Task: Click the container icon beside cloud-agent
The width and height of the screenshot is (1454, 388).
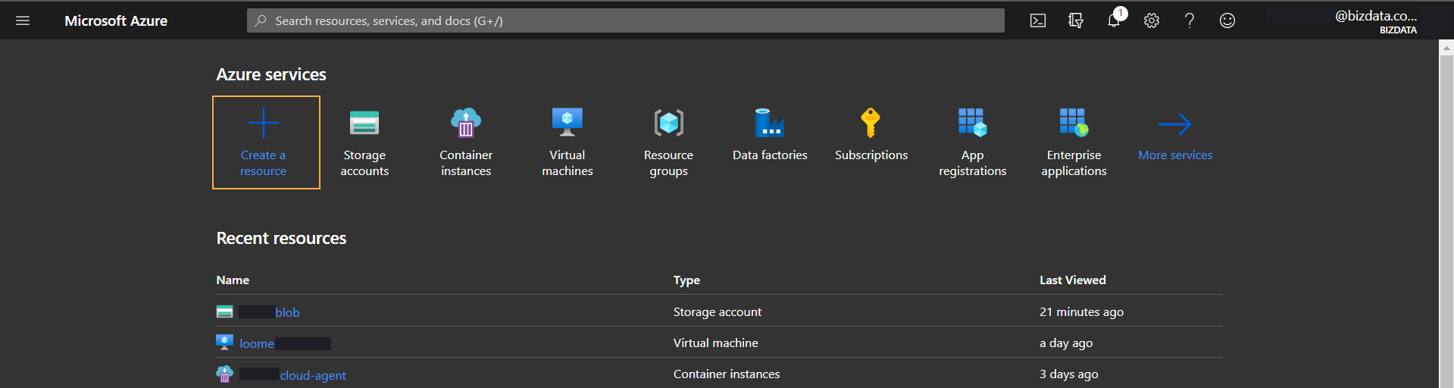Action: click(x=224, y=374)
